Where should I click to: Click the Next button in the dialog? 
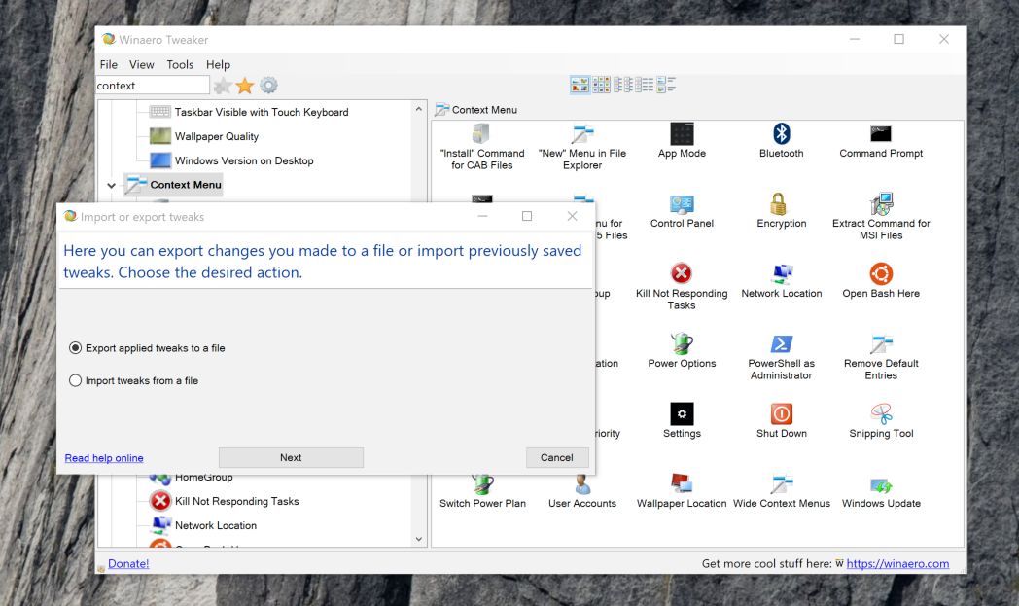point(291,458)
